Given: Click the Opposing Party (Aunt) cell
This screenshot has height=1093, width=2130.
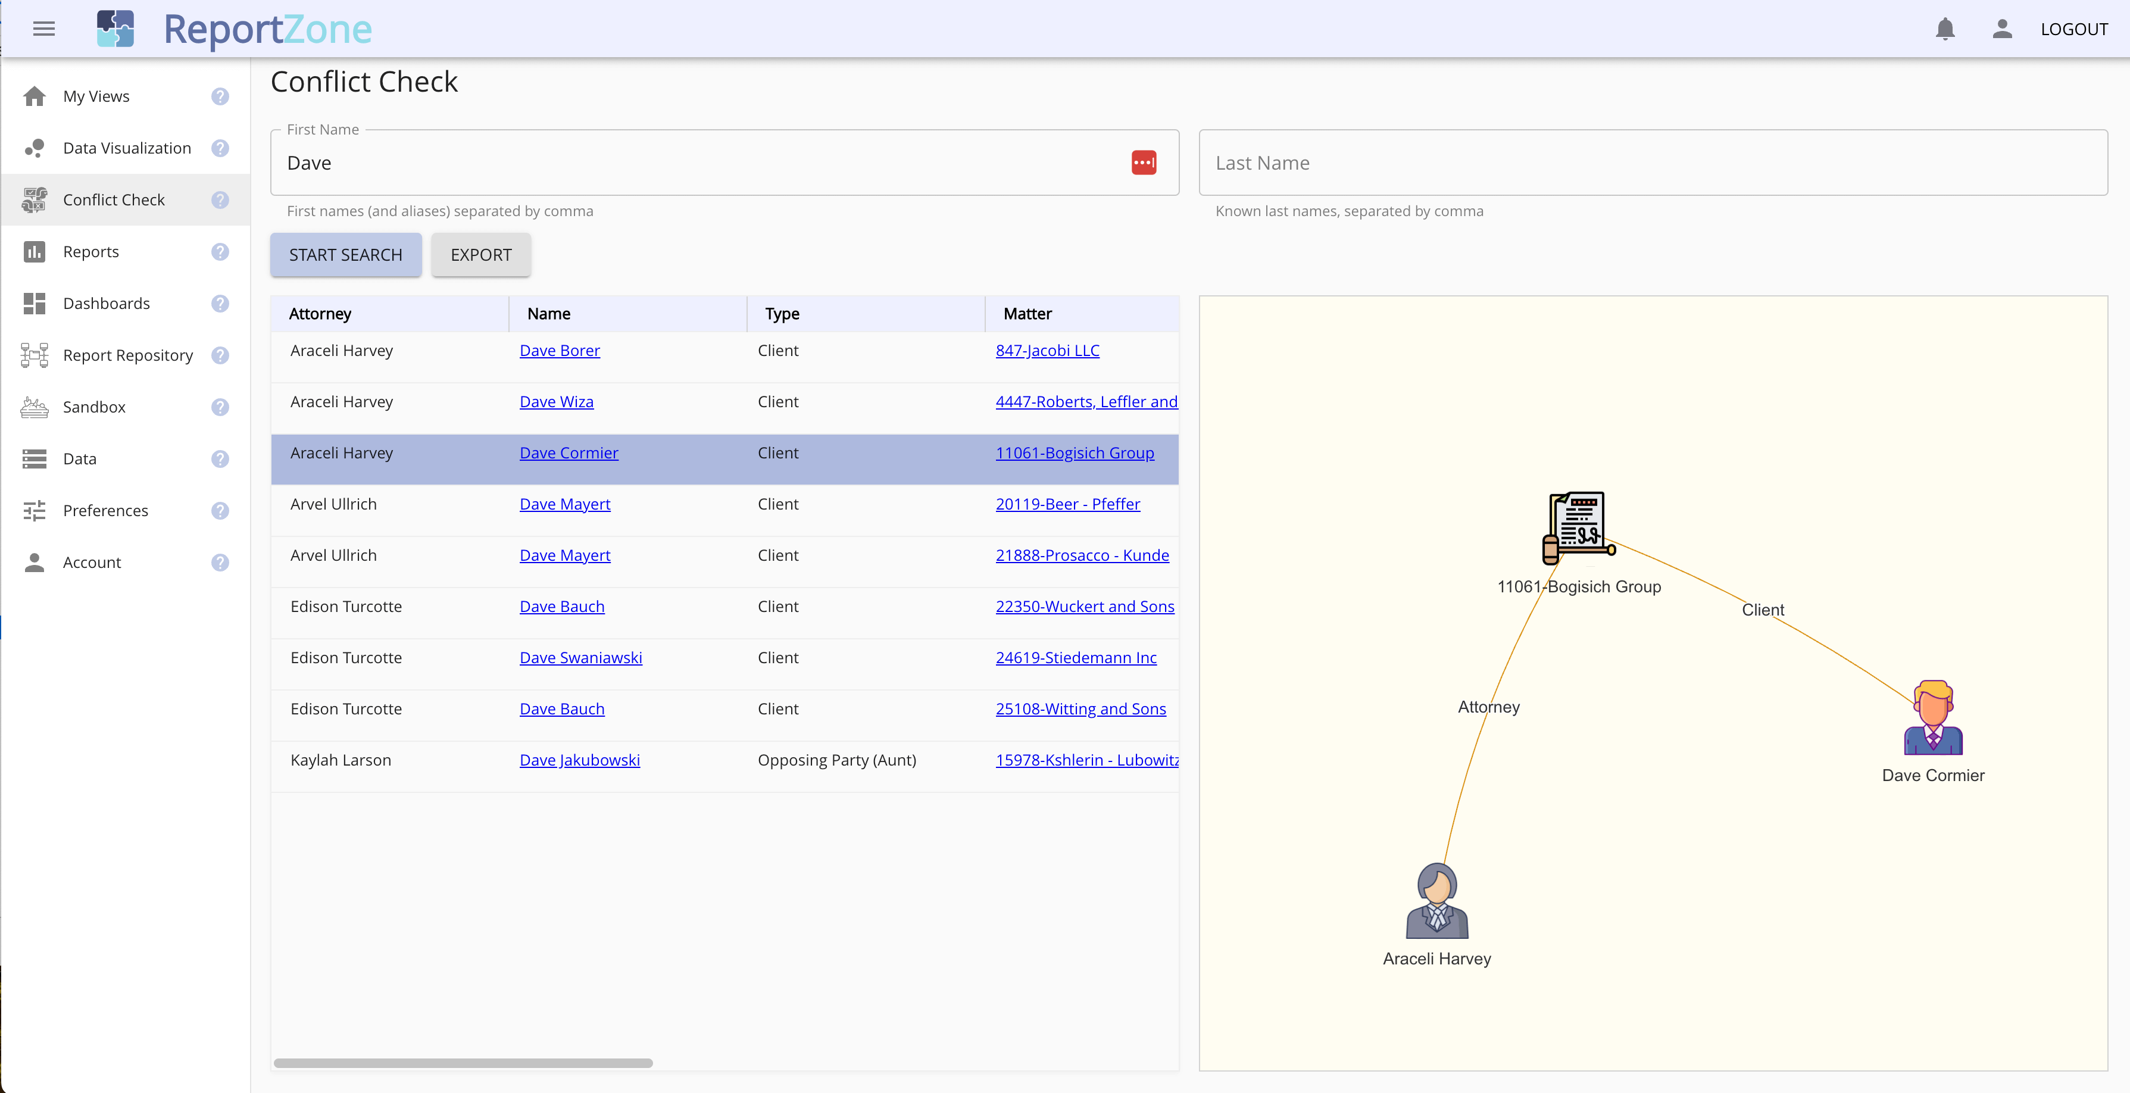Looking at the screenshot, I should click(837, 761).
